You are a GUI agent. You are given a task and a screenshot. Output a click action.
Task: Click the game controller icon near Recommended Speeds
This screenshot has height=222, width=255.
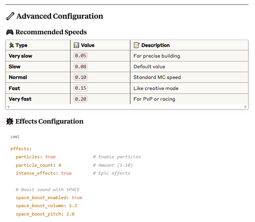tap(10, 32)
